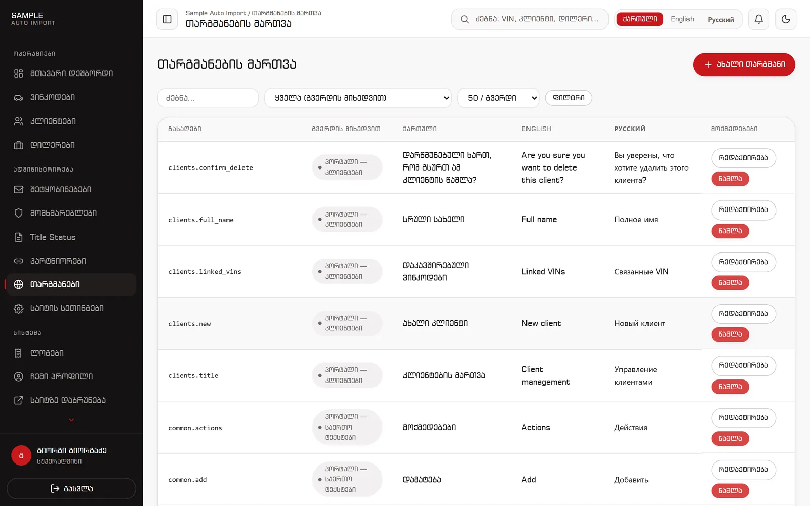Click Sample Auto Import breadcrumb link
Image resolution: width=810 pixels, height=506 pixels.
coord(215,13)
